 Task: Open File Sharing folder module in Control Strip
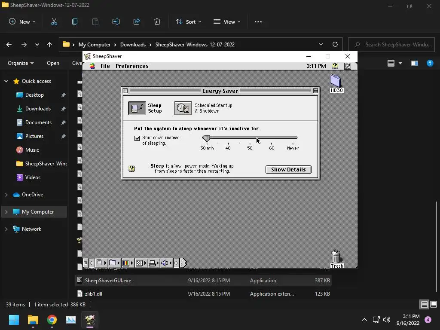[x=114, y=263]
